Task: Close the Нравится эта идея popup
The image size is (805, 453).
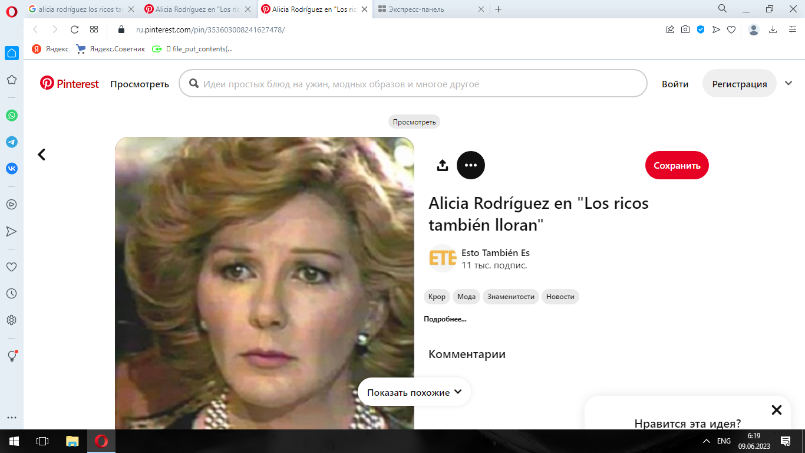Action: coord(777,410)
